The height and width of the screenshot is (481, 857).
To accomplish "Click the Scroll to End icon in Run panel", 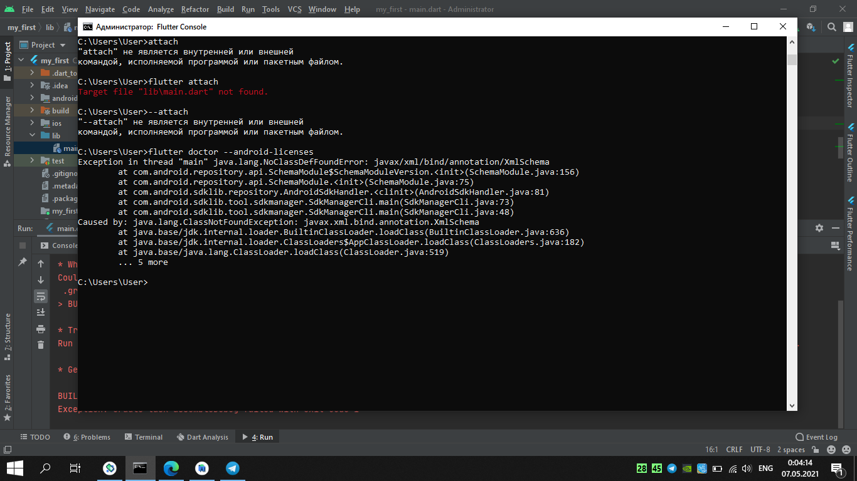I will (41, 313).
